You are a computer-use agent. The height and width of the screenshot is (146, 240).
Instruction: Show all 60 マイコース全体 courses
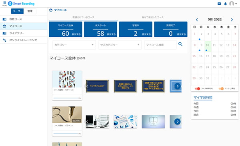(66, 29)
